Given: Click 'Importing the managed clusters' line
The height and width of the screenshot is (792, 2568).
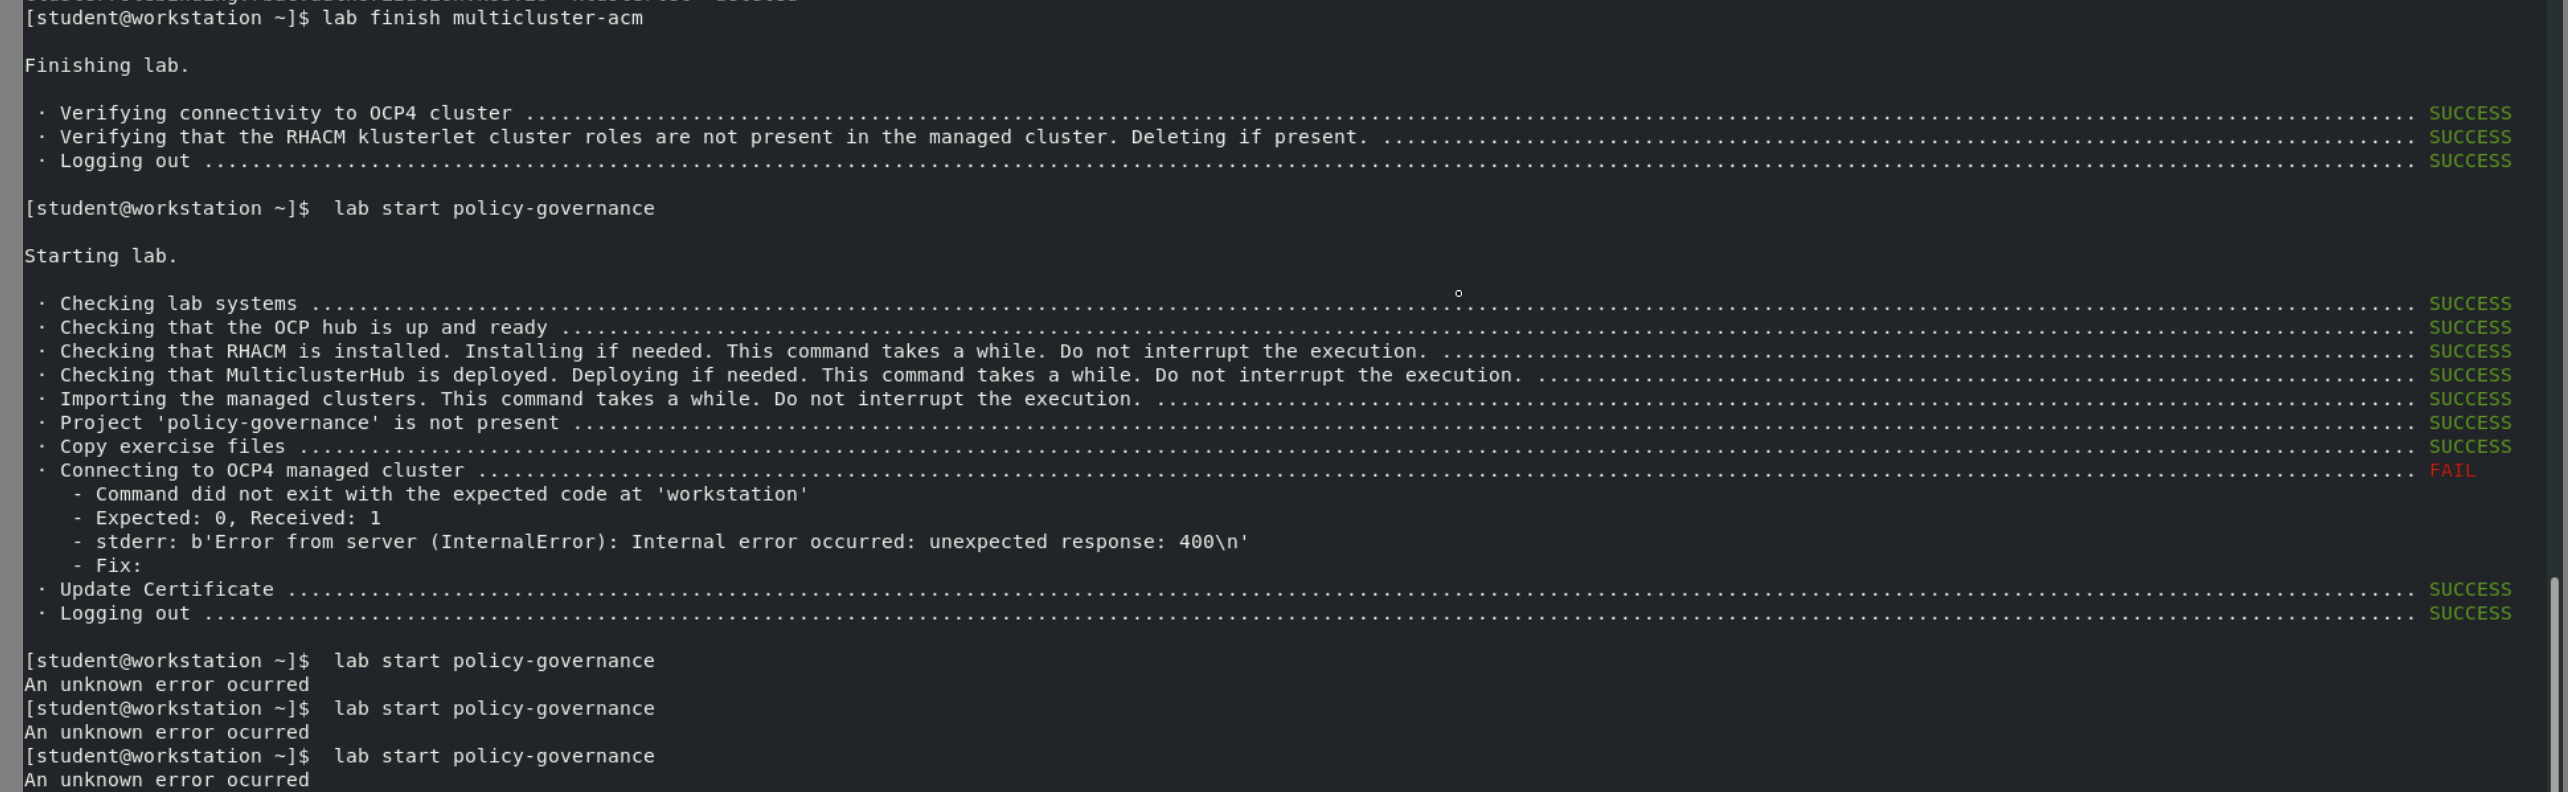Looking at the screenshot, I should pos(599,400).
